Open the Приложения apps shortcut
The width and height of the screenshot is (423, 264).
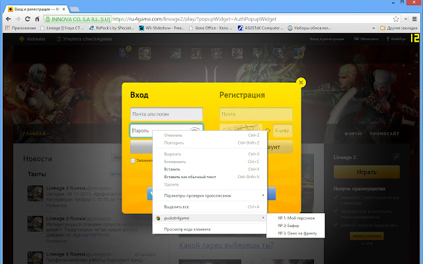point(20,28)
